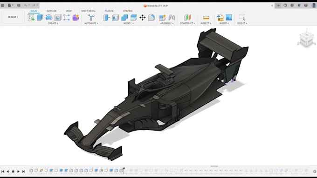Expand the Automate menu
The image size is (317, 178).
(x=91, y=23)
